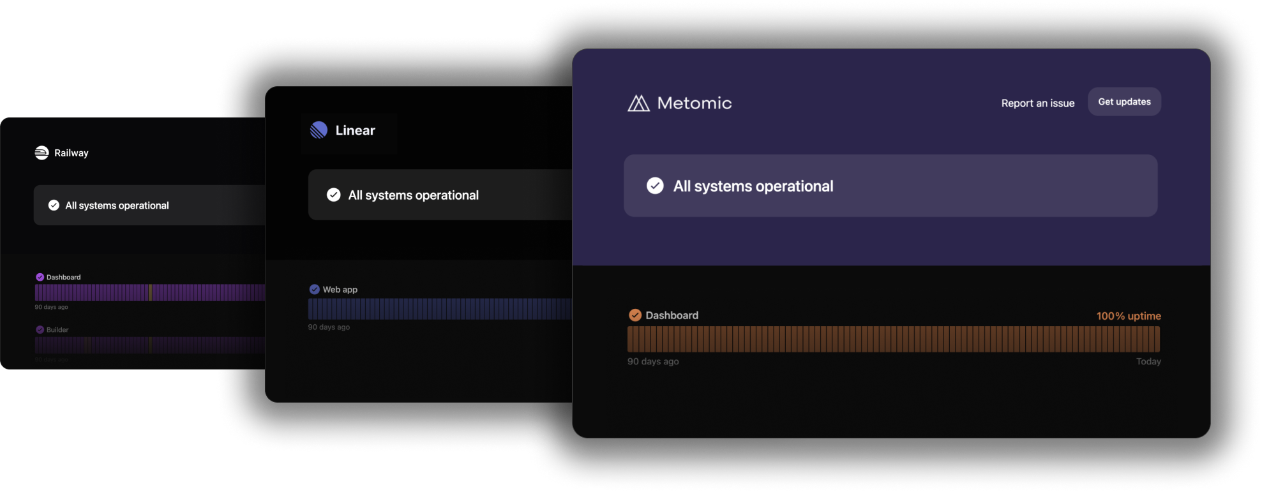Click Linear All systems operational banner
The image size is (1262, 492).
coord(440,195)
